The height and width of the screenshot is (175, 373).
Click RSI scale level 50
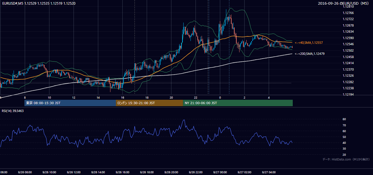344,137
